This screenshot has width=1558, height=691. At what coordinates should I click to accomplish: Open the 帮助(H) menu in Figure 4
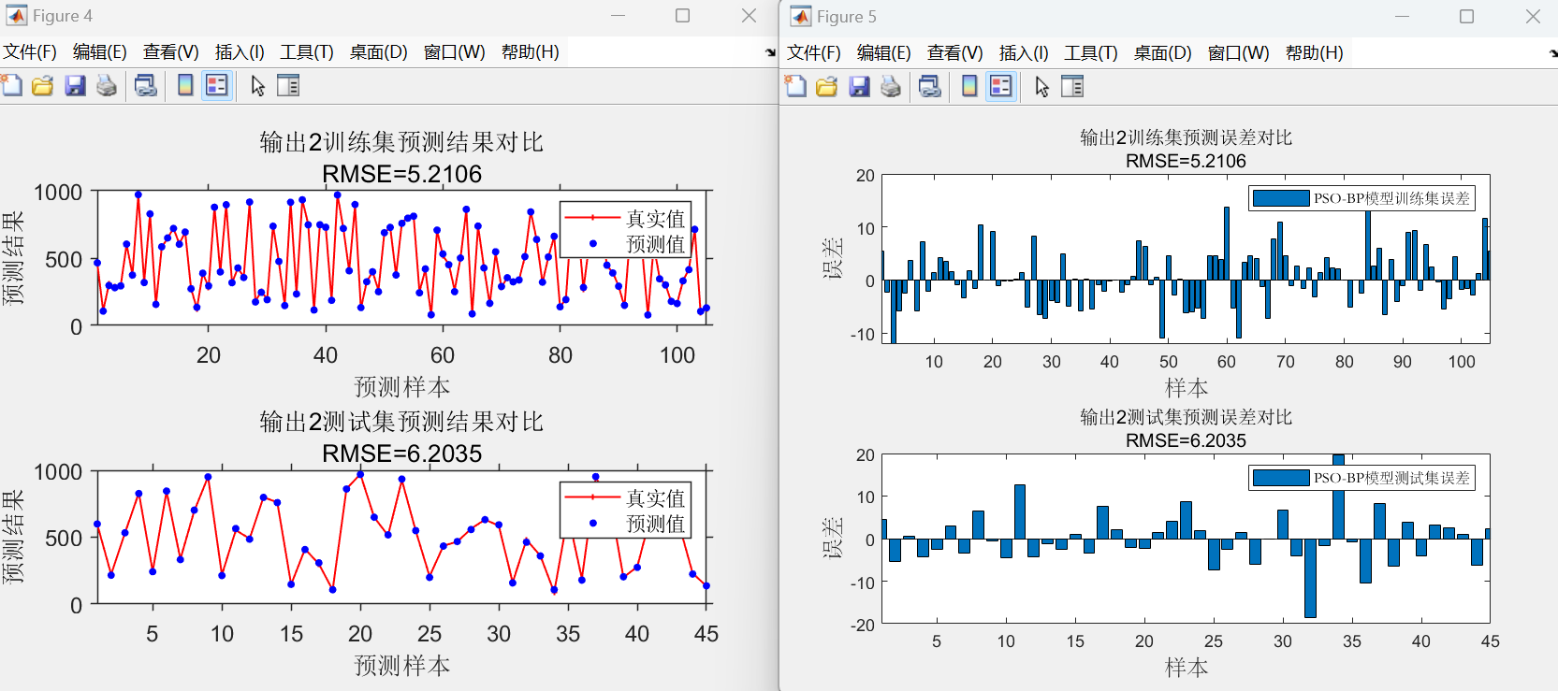[x=531, y=52]
